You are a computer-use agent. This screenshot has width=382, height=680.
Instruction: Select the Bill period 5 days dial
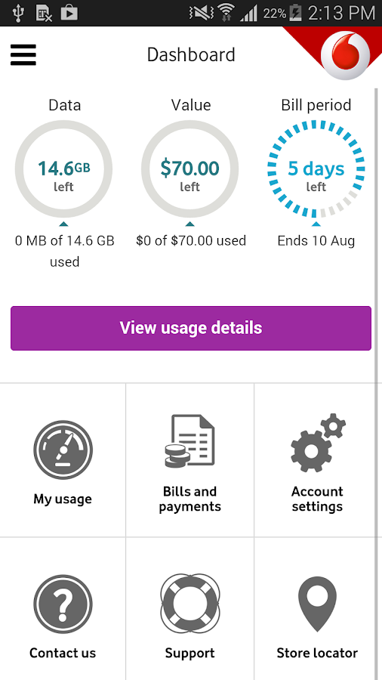316,168
